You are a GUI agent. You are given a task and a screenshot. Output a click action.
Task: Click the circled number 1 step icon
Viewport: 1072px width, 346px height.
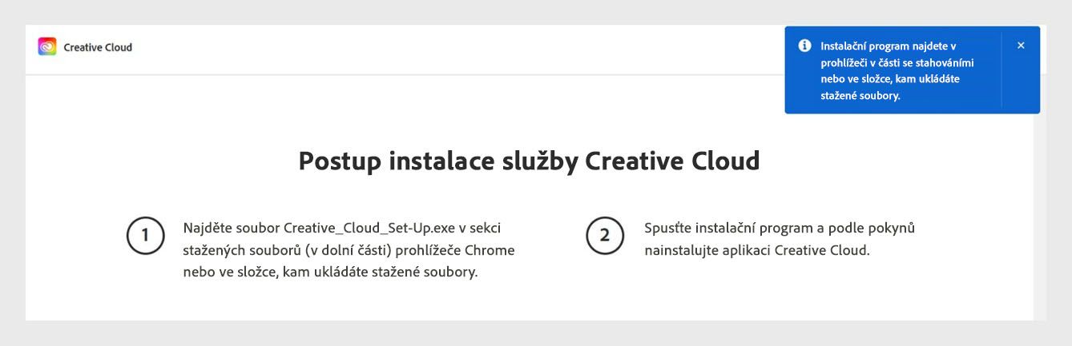(145, 236)
